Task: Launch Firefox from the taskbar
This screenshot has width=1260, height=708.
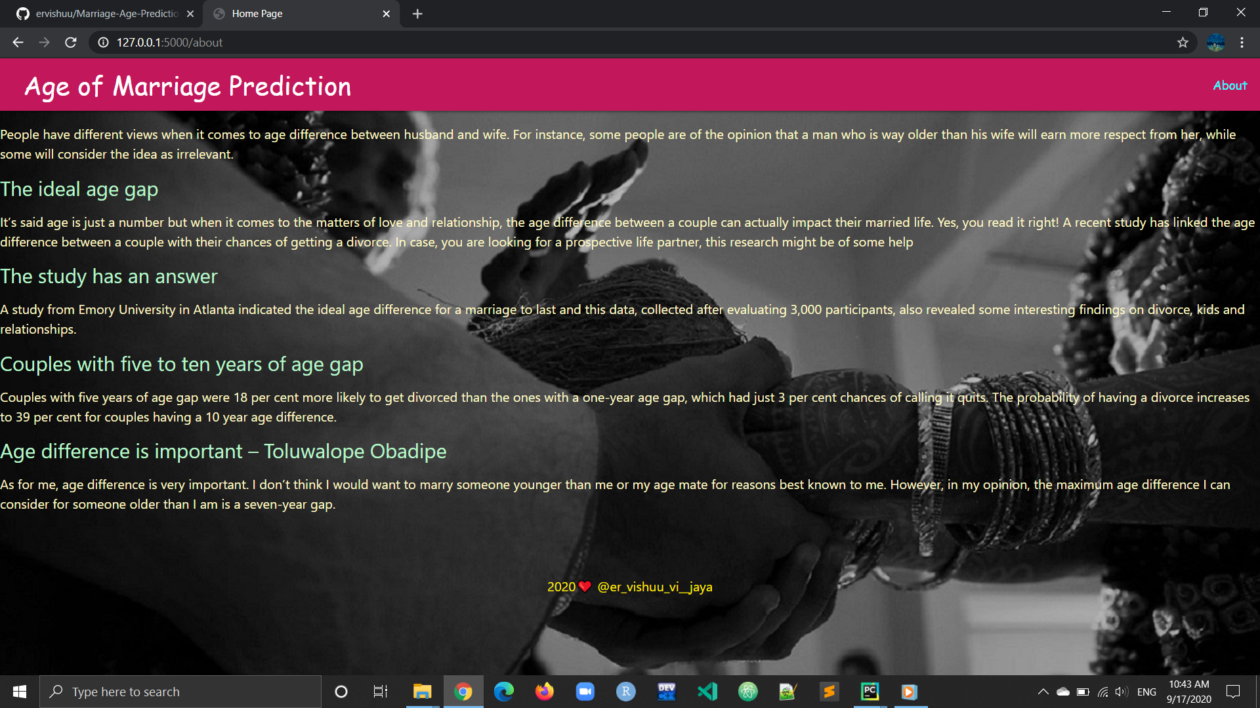Action: point(544,691)
